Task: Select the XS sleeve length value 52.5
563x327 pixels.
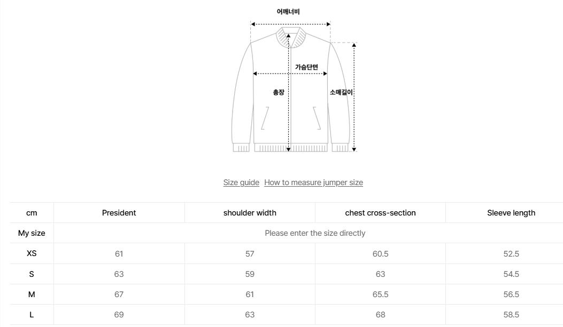Action: [x=511, y=253]
